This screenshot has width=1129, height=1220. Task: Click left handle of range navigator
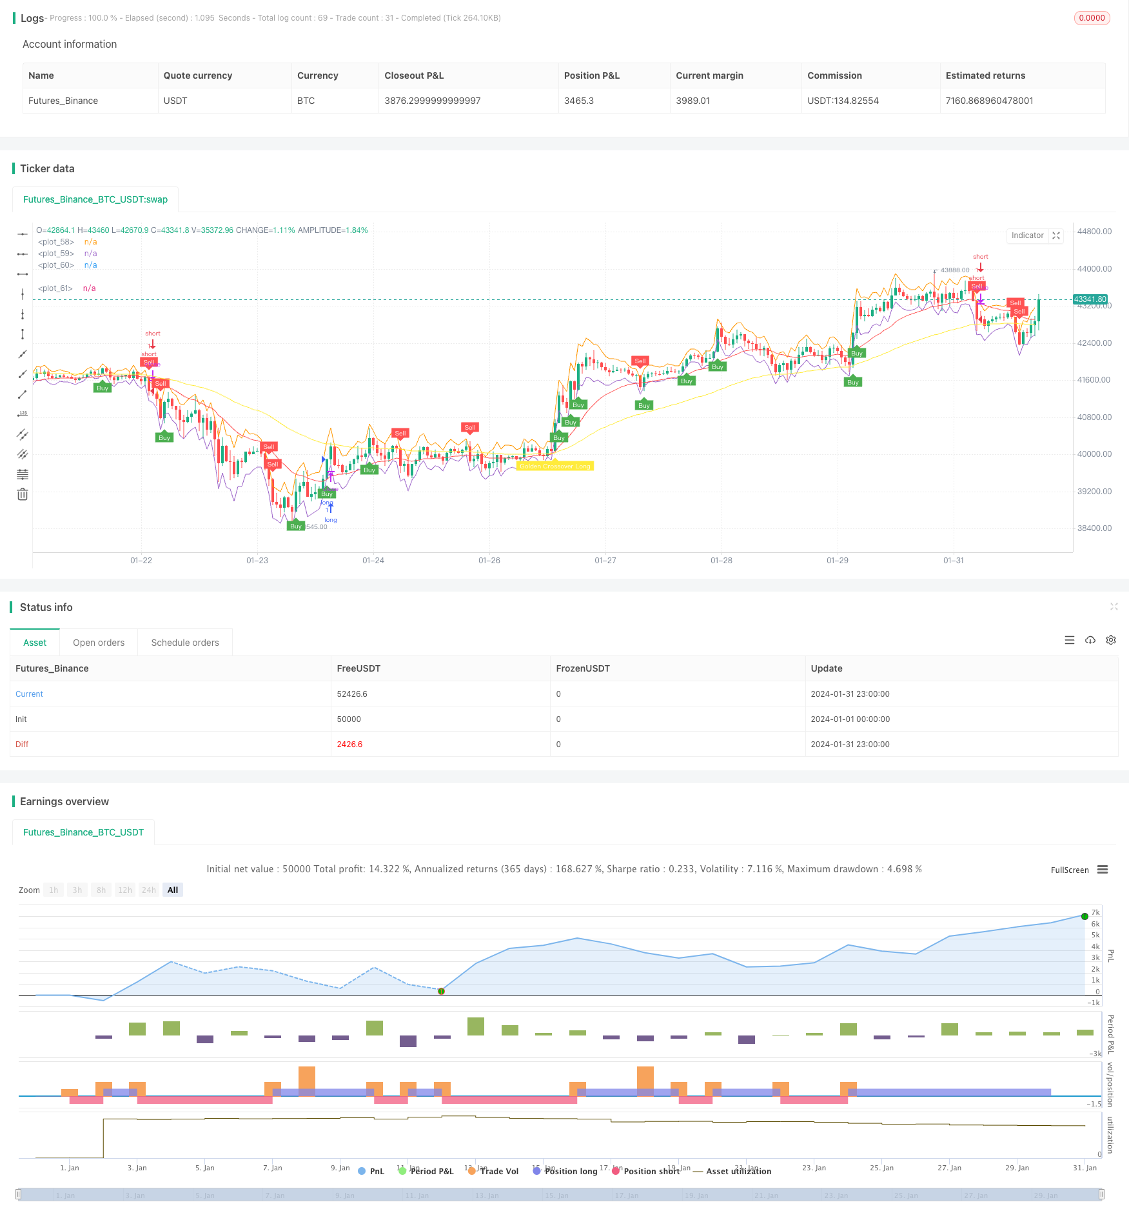(x=19, y=1194)
